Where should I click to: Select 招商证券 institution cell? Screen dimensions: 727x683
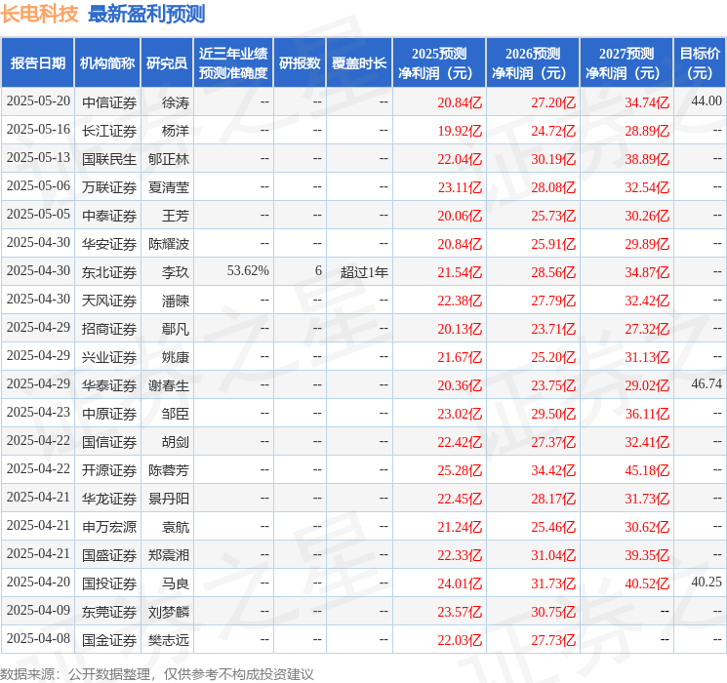109,329
